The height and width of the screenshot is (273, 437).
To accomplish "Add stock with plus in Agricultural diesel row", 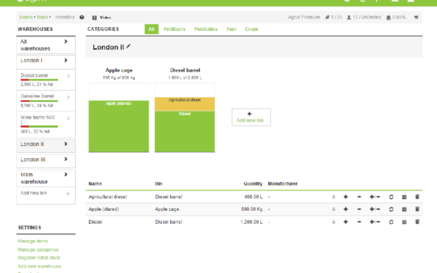I will 346,197.
